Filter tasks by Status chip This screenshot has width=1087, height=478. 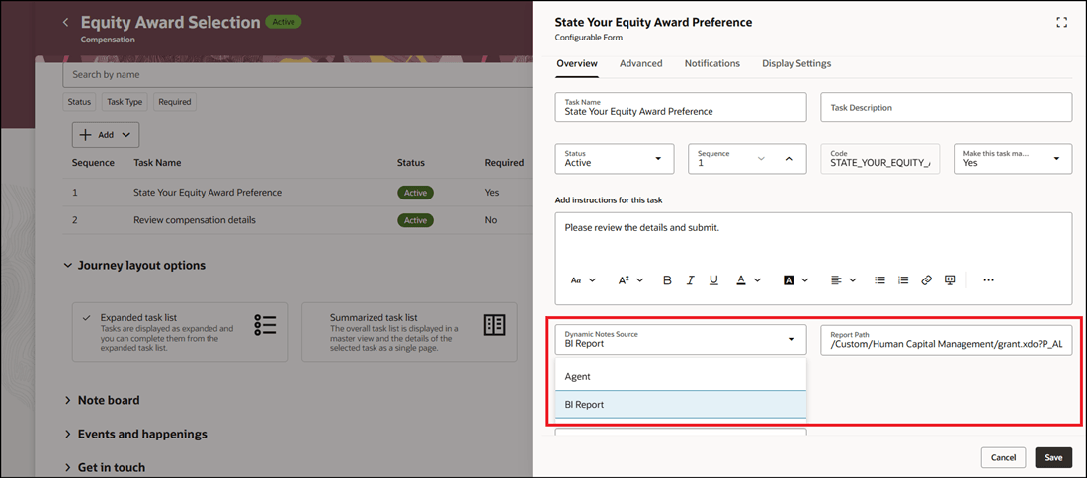tap(79, 101)
